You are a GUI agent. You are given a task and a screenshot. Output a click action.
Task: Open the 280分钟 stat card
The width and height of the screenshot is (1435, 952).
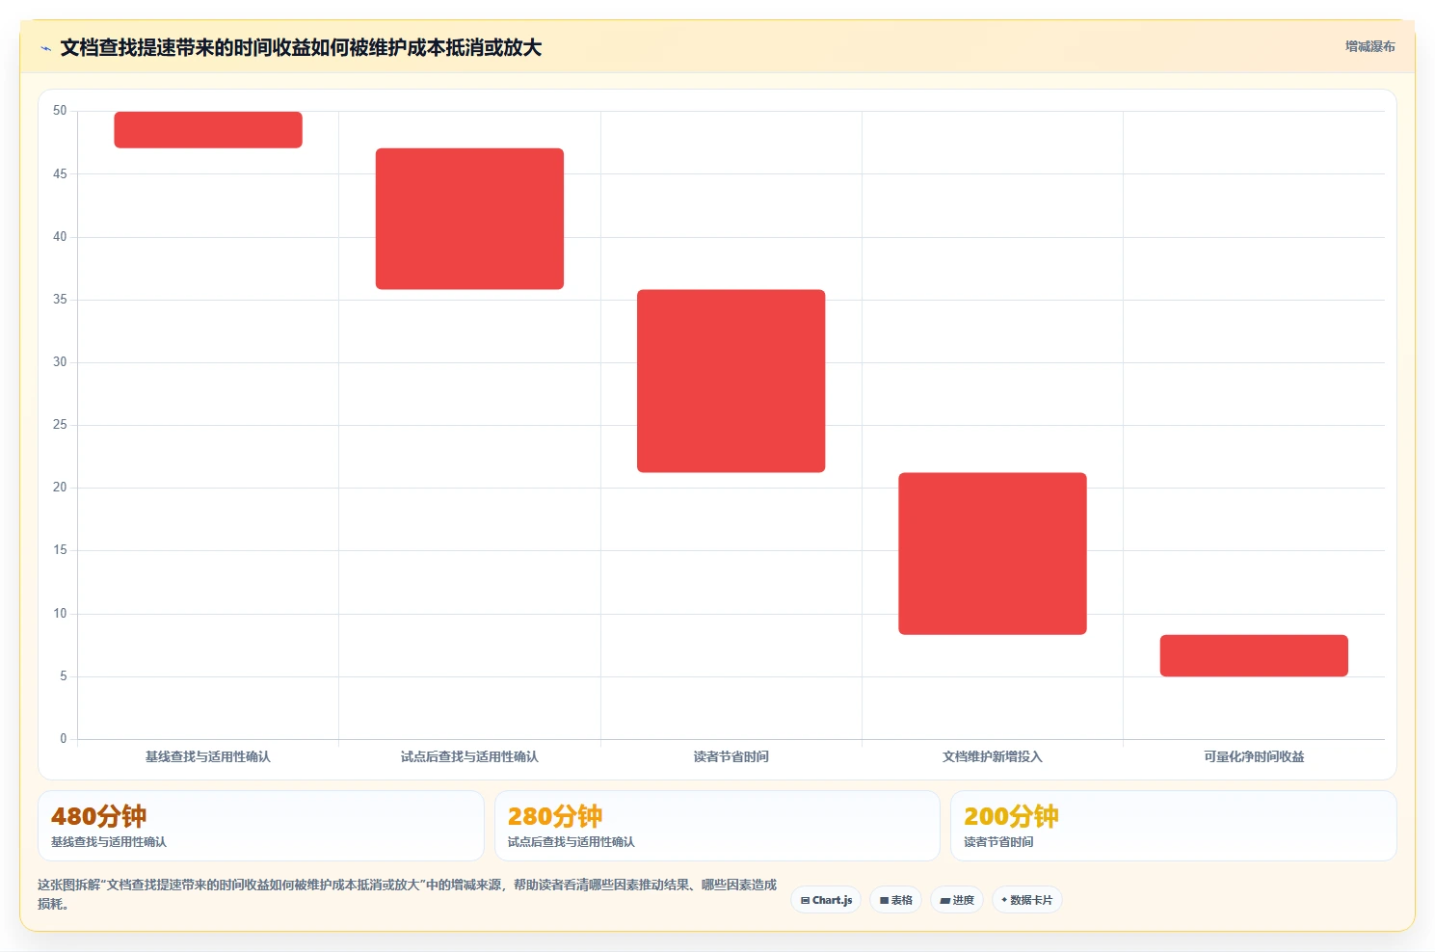717,826
